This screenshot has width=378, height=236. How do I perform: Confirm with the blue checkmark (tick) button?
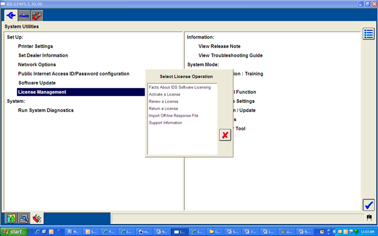(369, 205)
